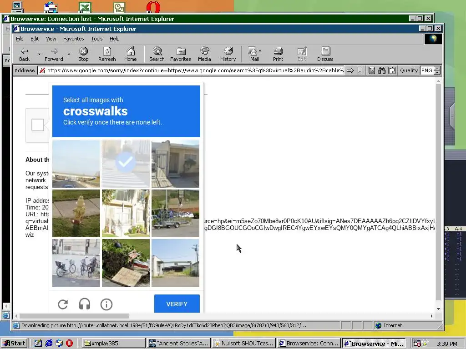Click the Go arrow next to address bar

350,70
